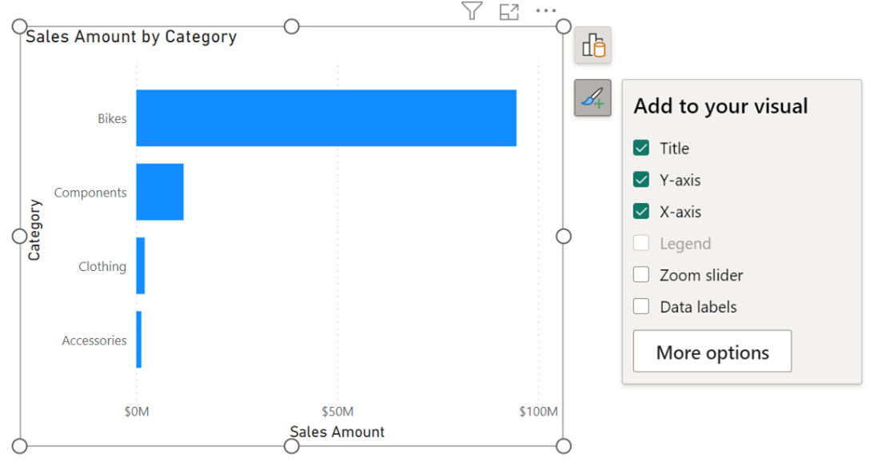The width and height of the screenshot is (878, 474).
Task: Open the More options ellipsis menu
Action: 546,10
